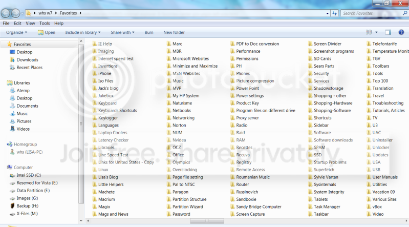Open the Edit menu
Image resolution: width=409 pixels, height=227 pixels.
[x=17, y=23]
